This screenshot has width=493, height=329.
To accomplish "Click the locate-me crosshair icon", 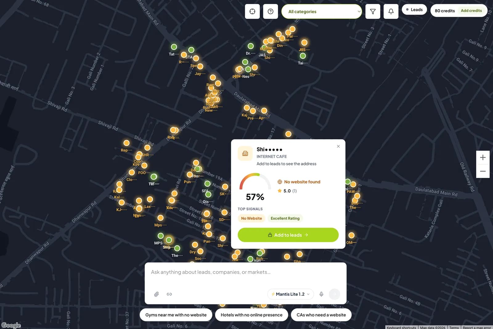I will point(252,11).
